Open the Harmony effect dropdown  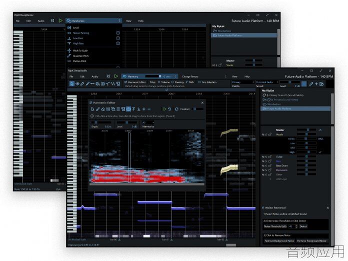(x=132, y=76)
